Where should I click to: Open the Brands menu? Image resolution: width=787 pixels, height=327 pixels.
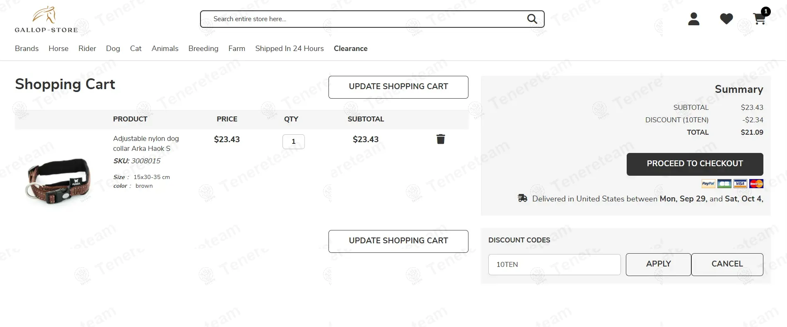pyautogui.click(x=27, y=48)
